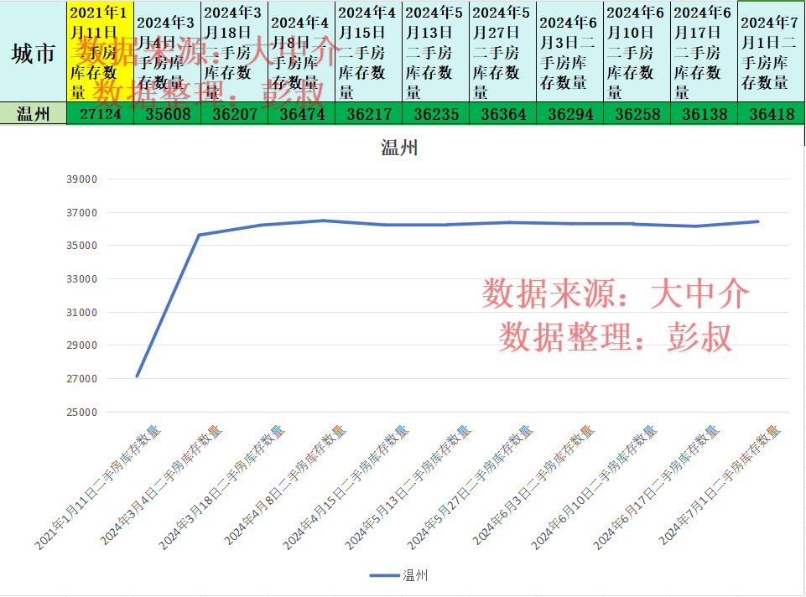Click the 29000 y-axis label

point(81,345)
